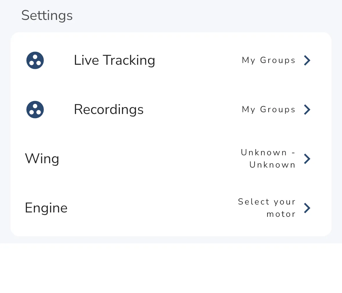Open My Groups for Recordings
This screenshot has width=342, height=293.
[x=268, y=109]
